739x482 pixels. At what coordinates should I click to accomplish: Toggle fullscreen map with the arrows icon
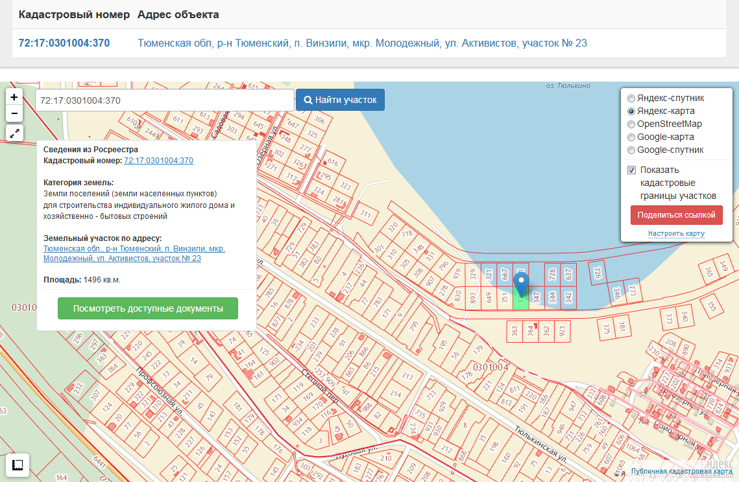coord(15,133)
